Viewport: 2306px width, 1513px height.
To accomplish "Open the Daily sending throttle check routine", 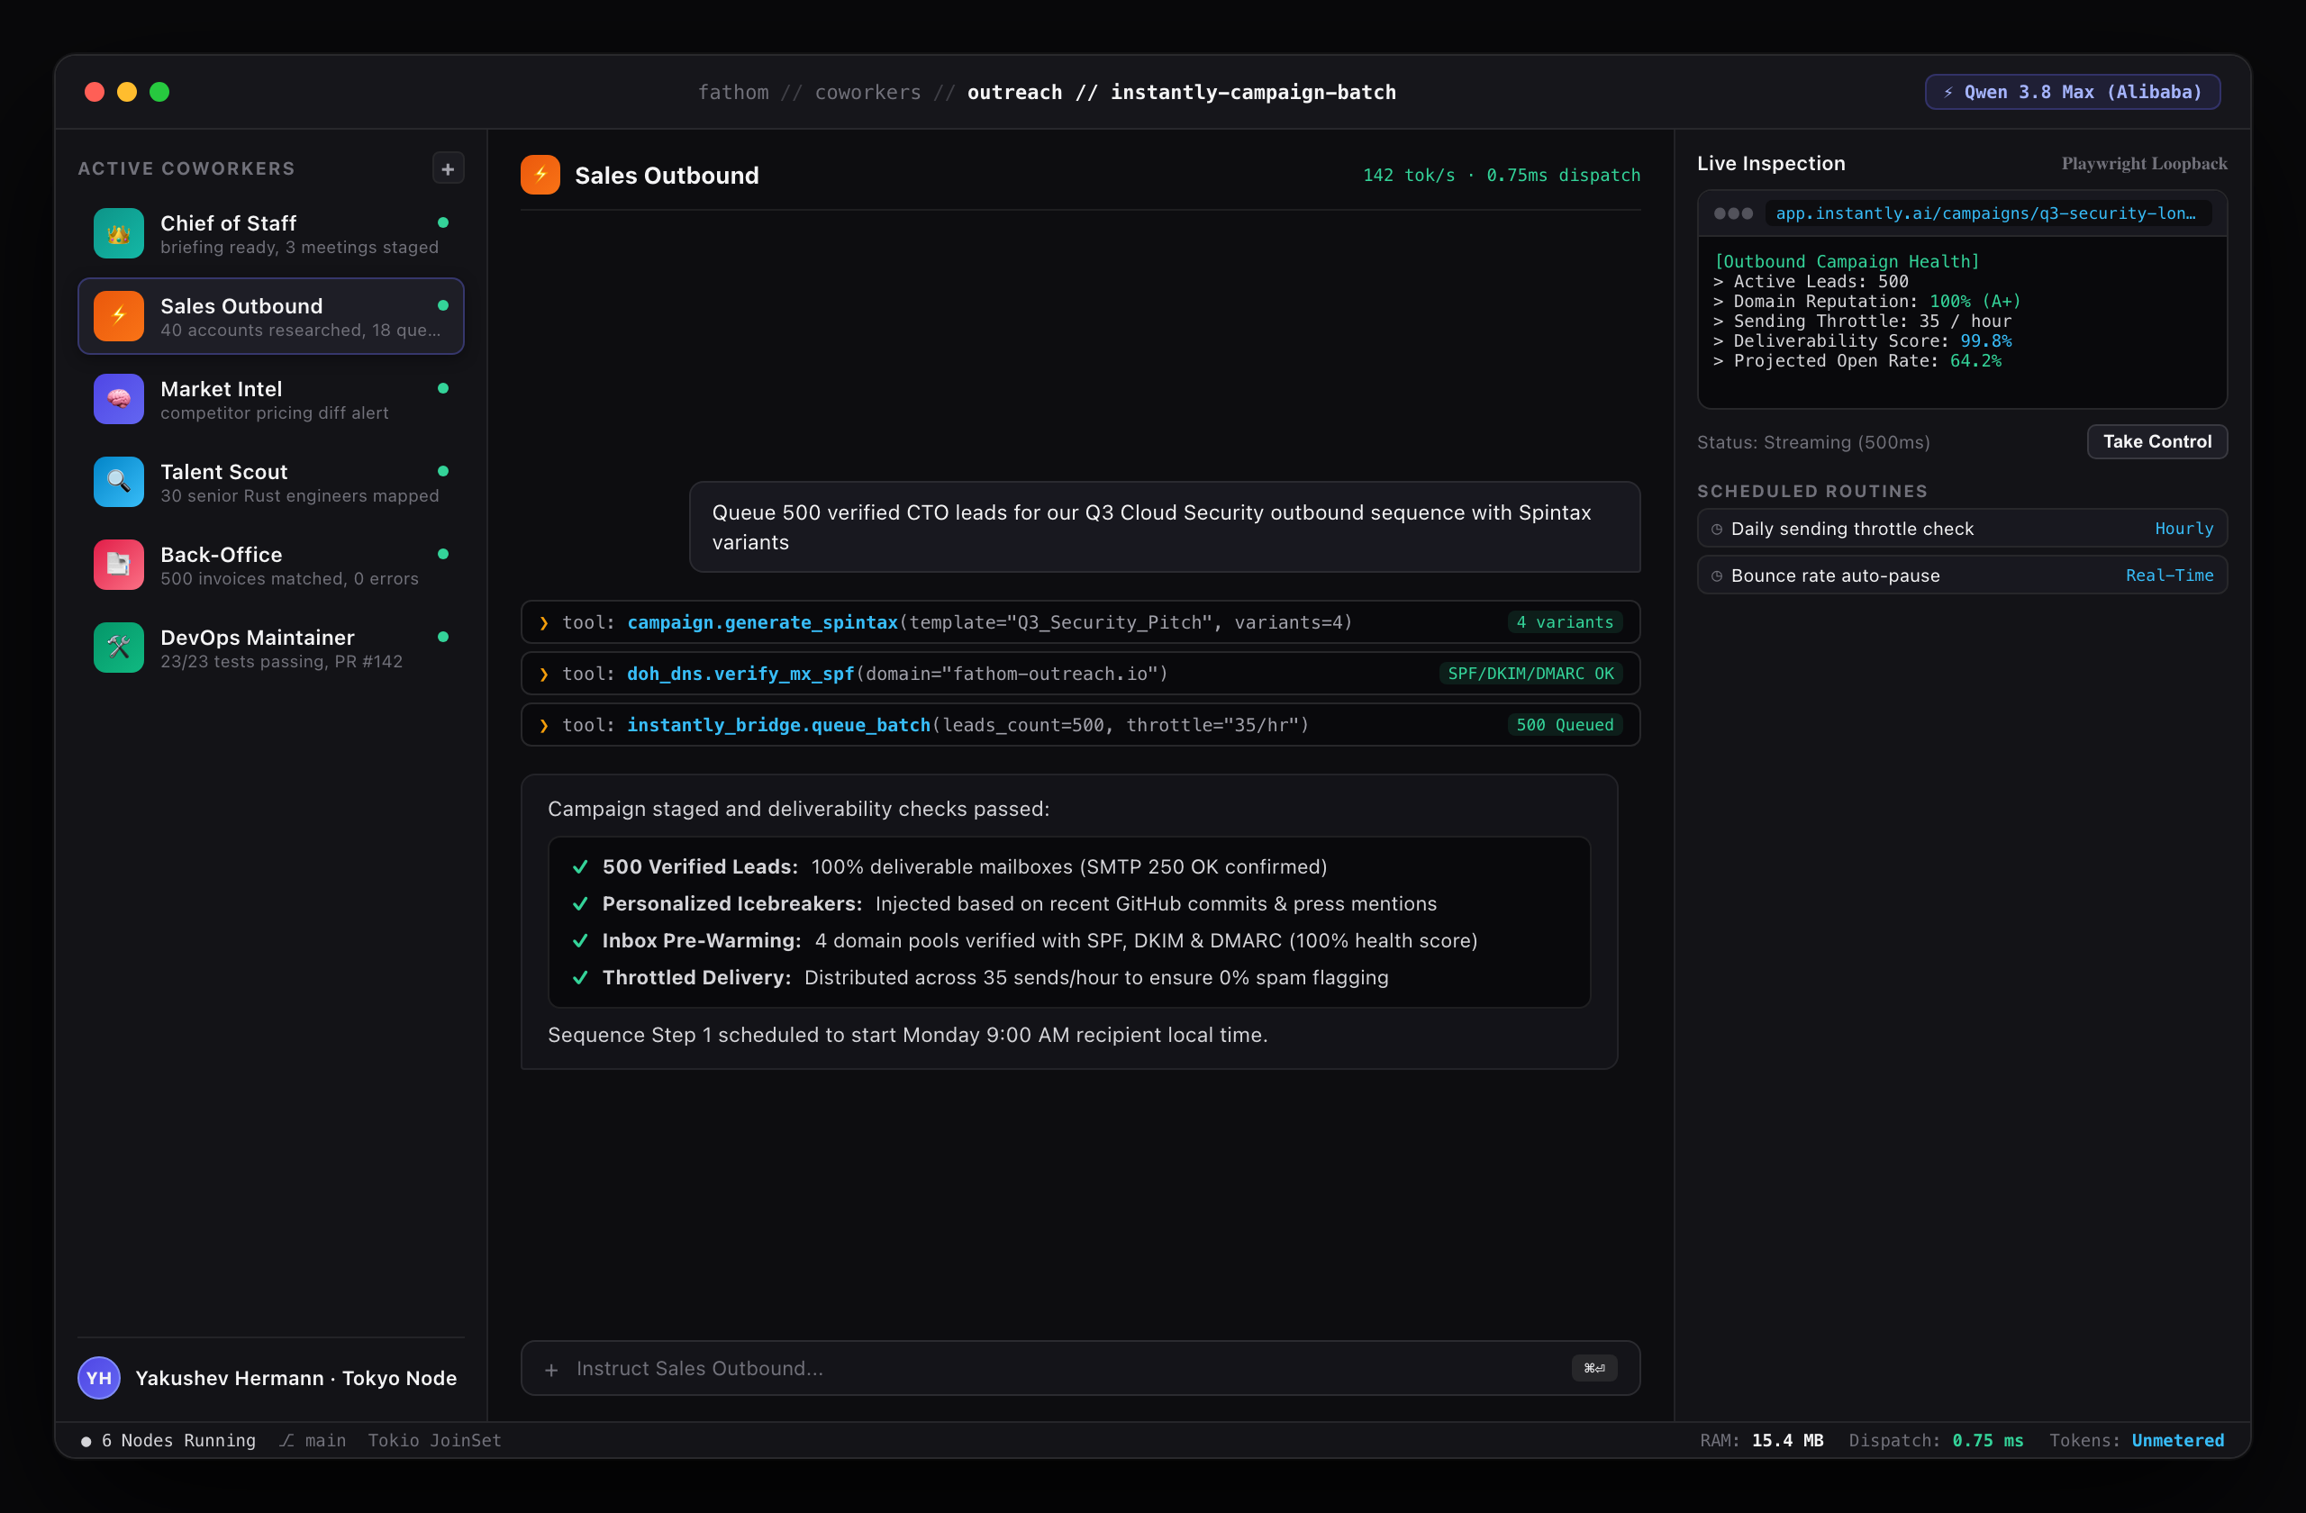I will [1962, 529].
